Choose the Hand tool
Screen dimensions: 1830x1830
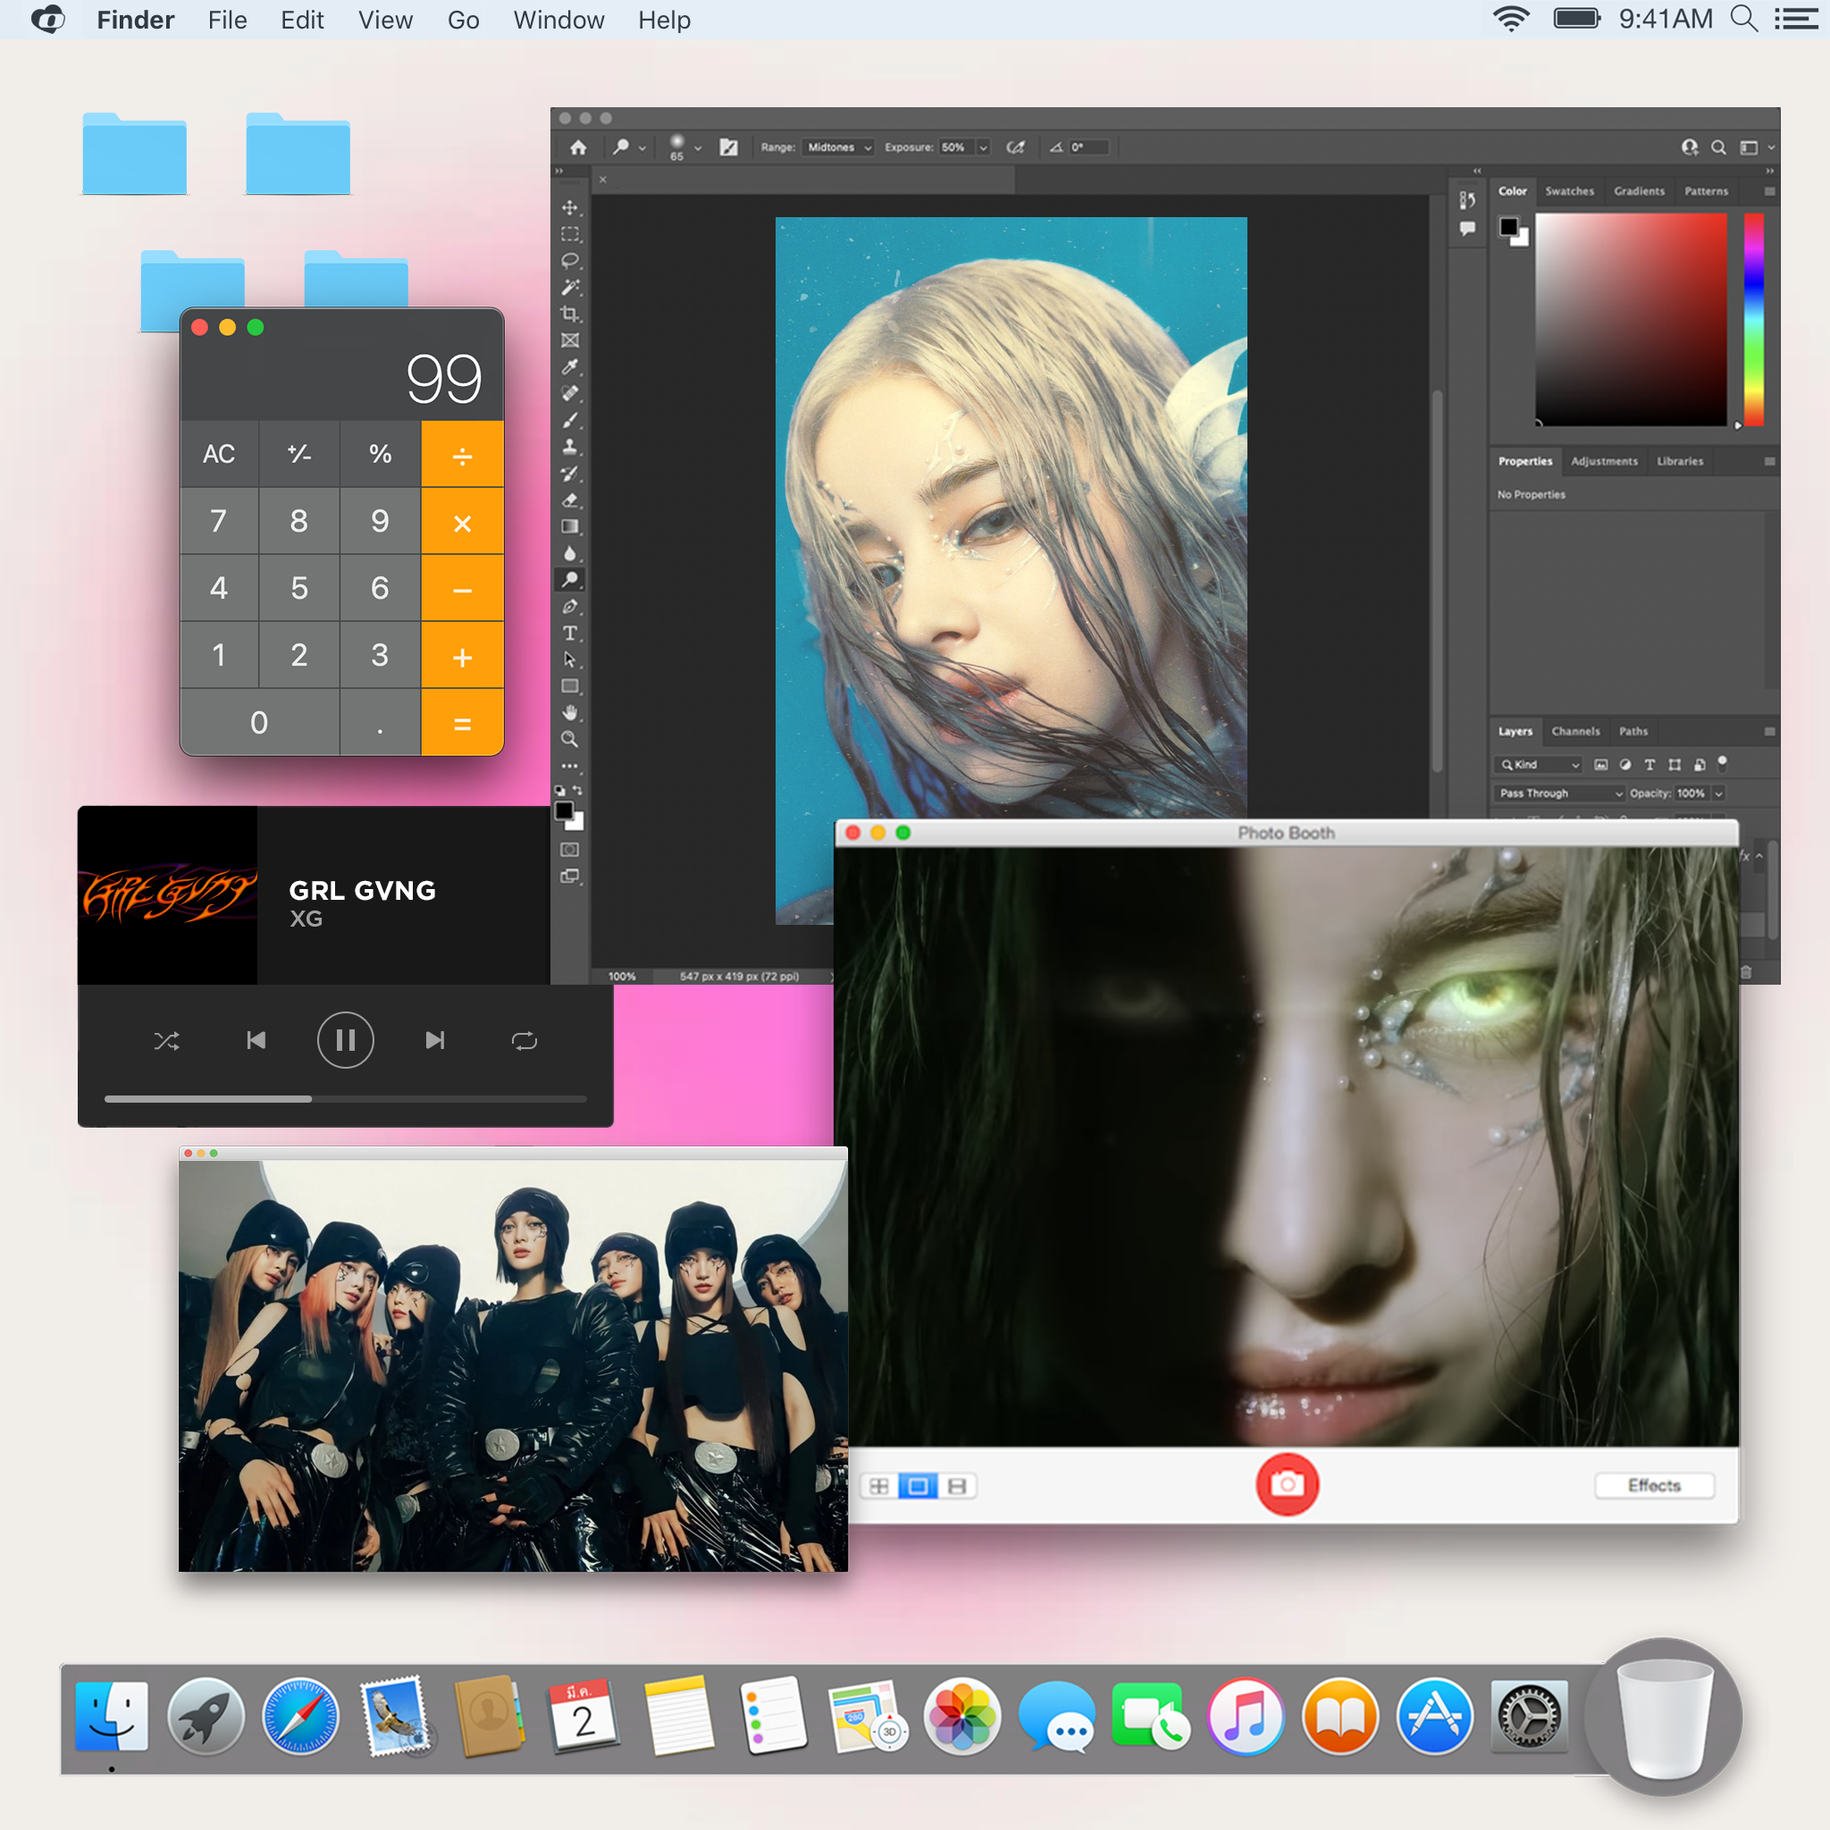pos(569,712)
